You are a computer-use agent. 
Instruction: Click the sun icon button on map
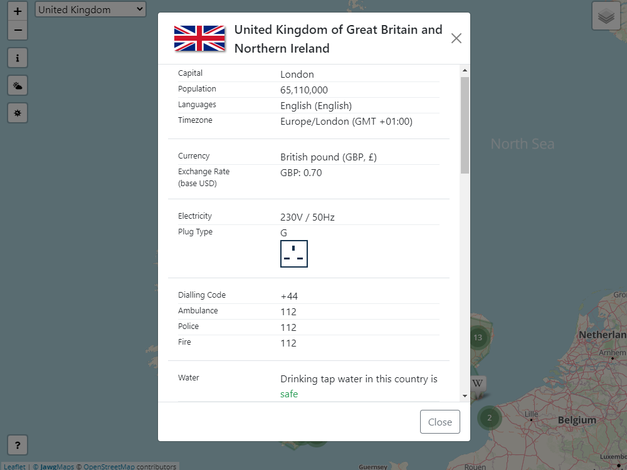[18, 113]
